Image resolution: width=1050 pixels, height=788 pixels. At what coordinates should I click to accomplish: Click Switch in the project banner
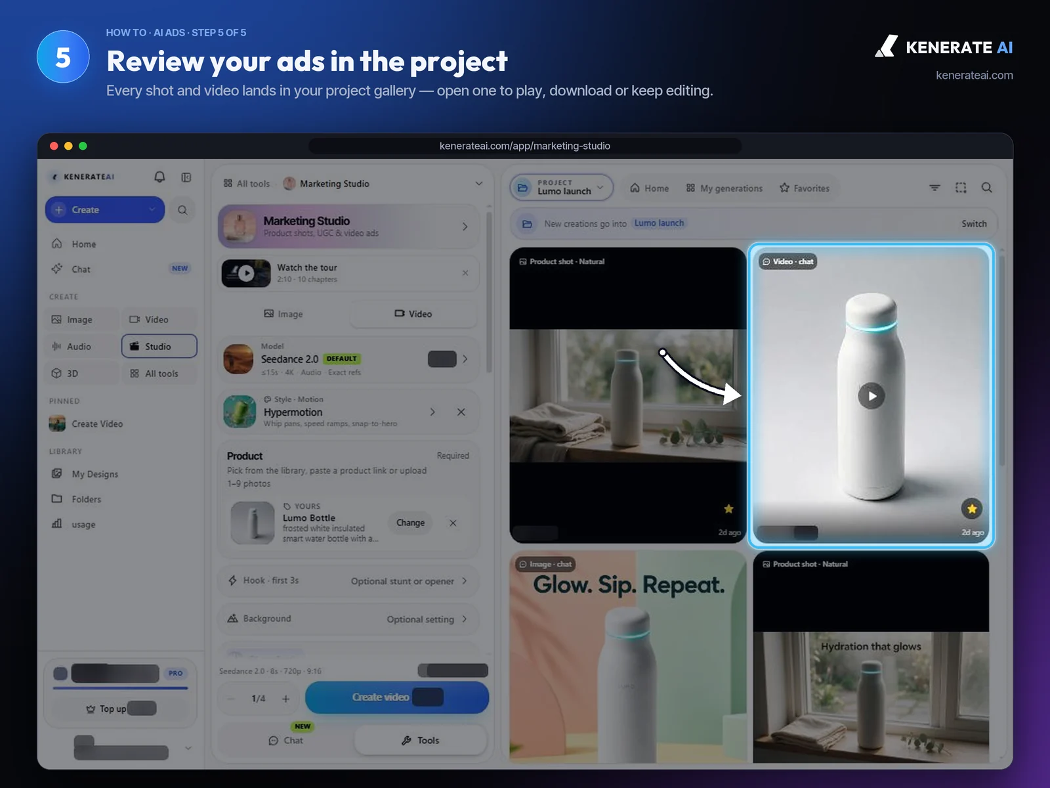click(974, 224)
